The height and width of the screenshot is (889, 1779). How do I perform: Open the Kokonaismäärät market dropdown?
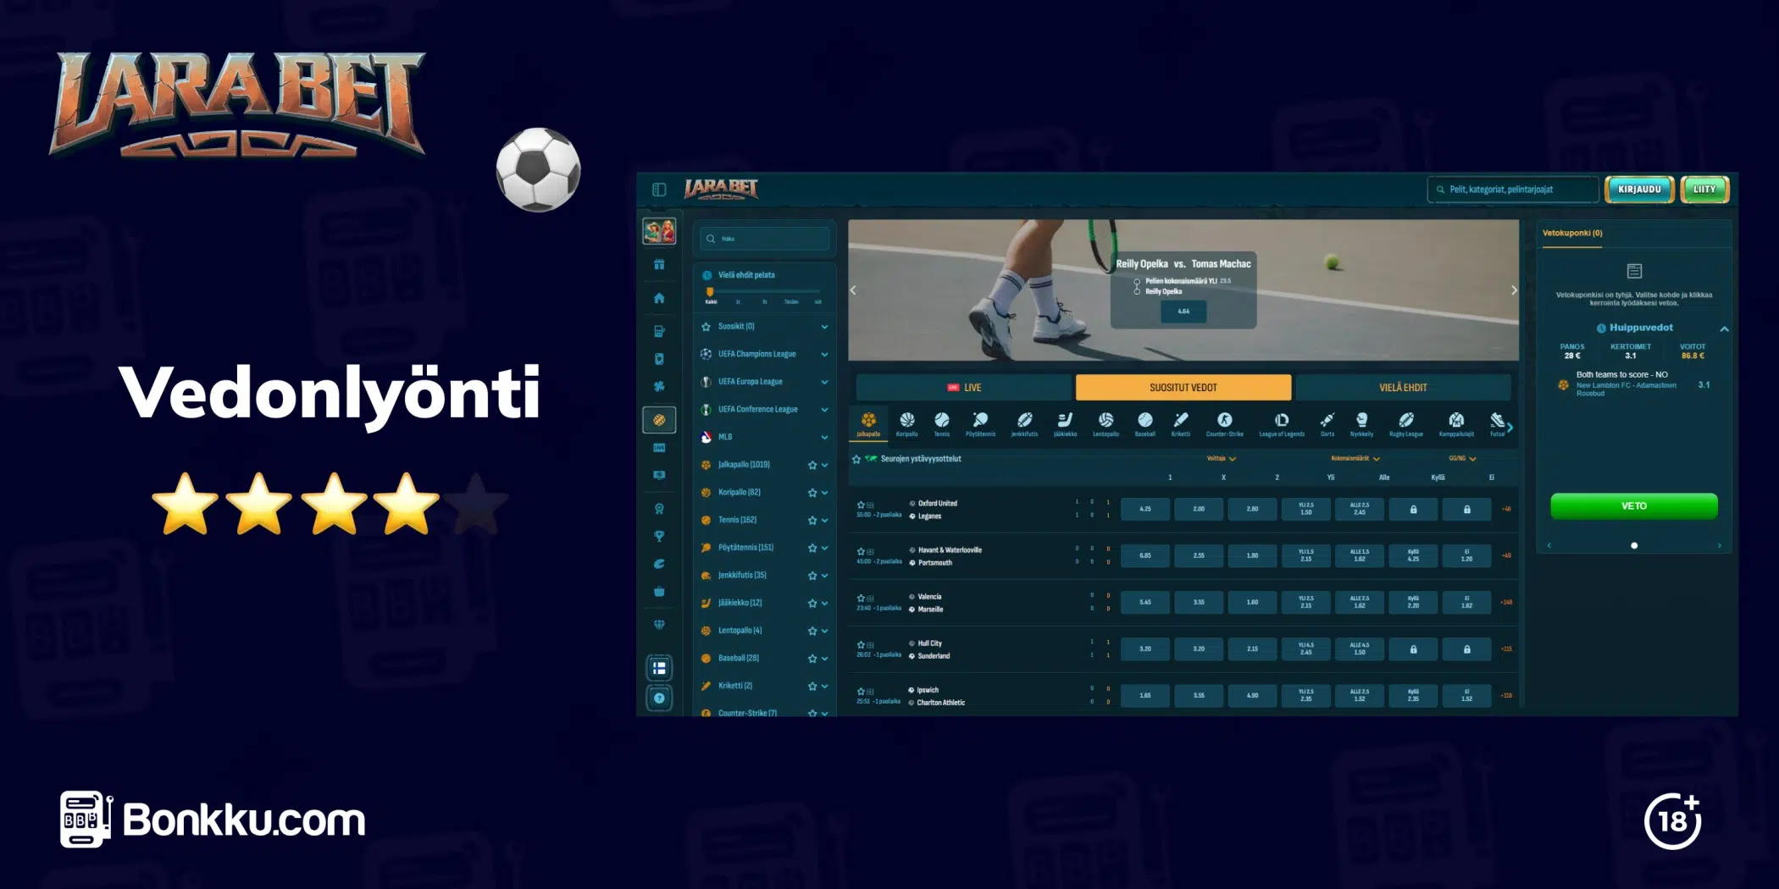1355,458
